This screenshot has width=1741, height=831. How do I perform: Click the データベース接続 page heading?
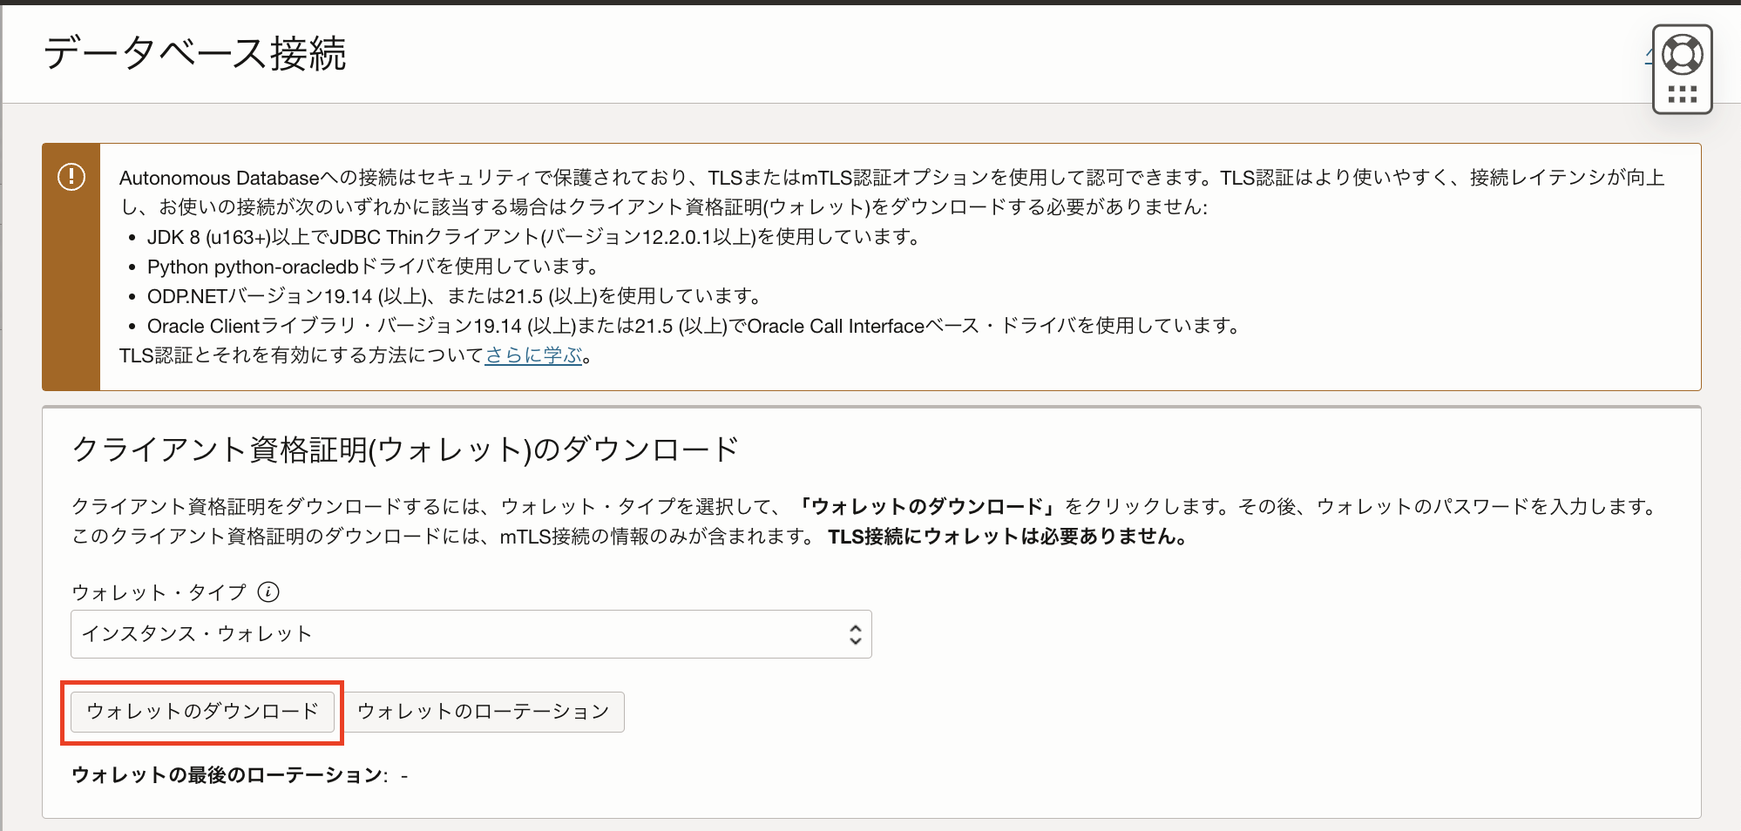coord(195,52)
